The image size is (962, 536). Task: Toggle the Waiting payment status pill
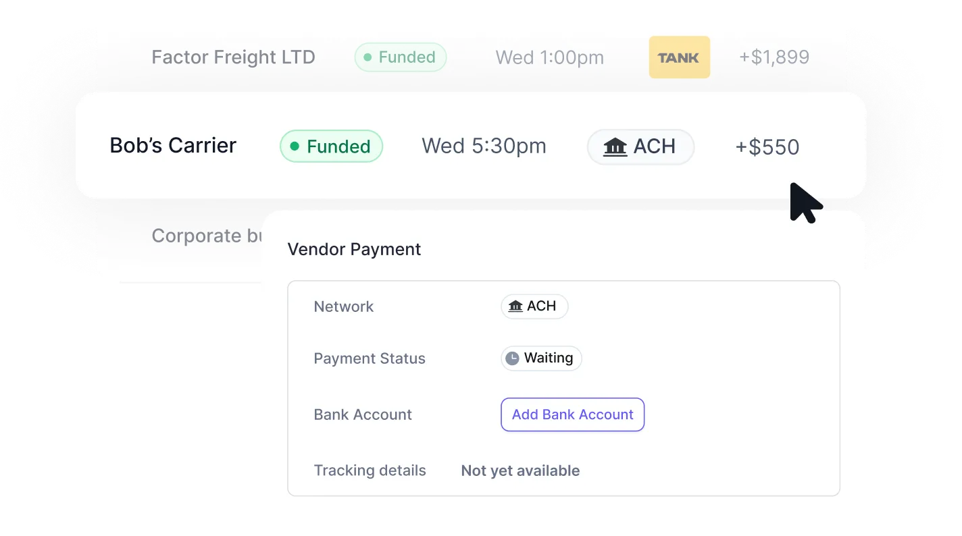tap(540, 358)
